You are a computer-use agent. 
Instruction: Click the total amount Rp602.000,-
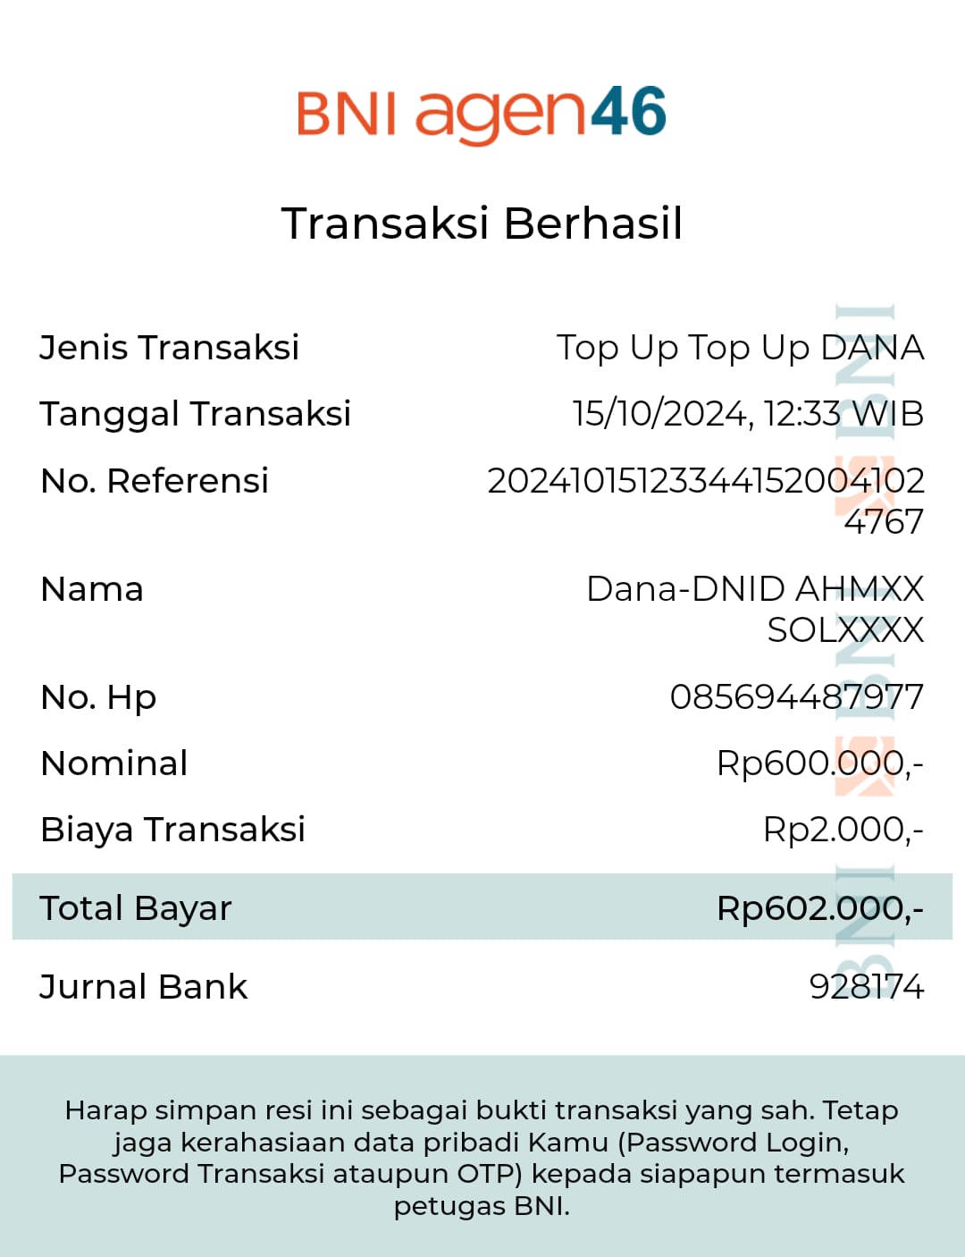(819, 908)
